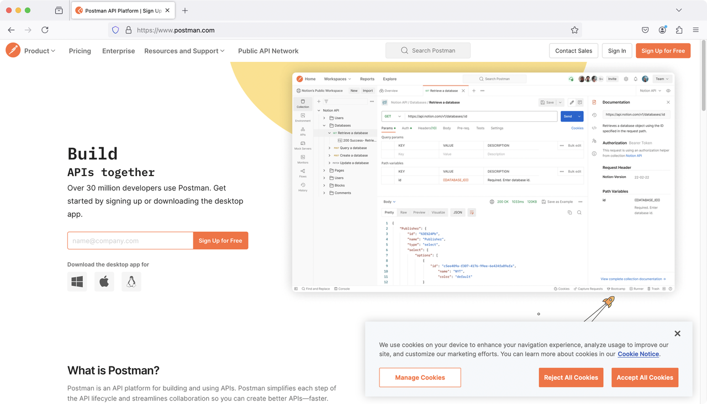The width and height of the screenshot is (707, 404).
Task: Click the 'What is Postman?' heading
Action: click(113, 370)
